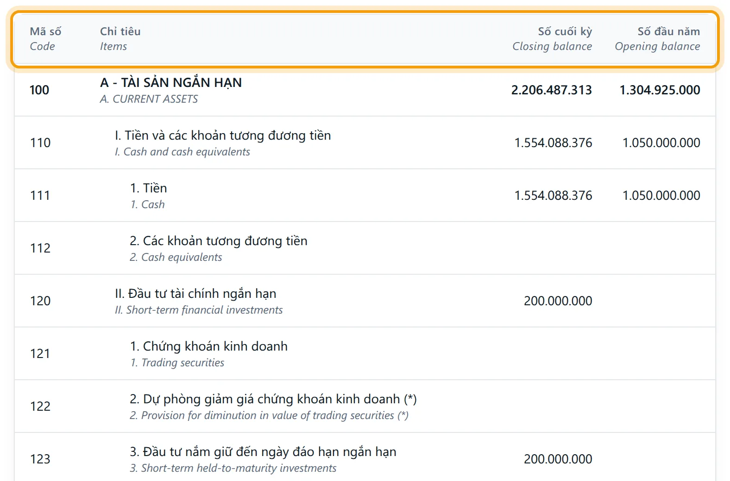Click "1.554.088.376" in the row coded 111

(554, 195)
